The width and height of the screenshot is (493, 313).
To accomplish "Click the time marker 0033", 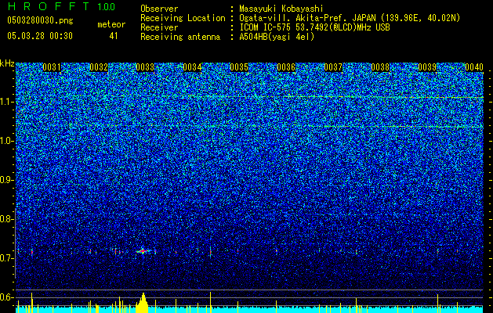I will 145,67.
